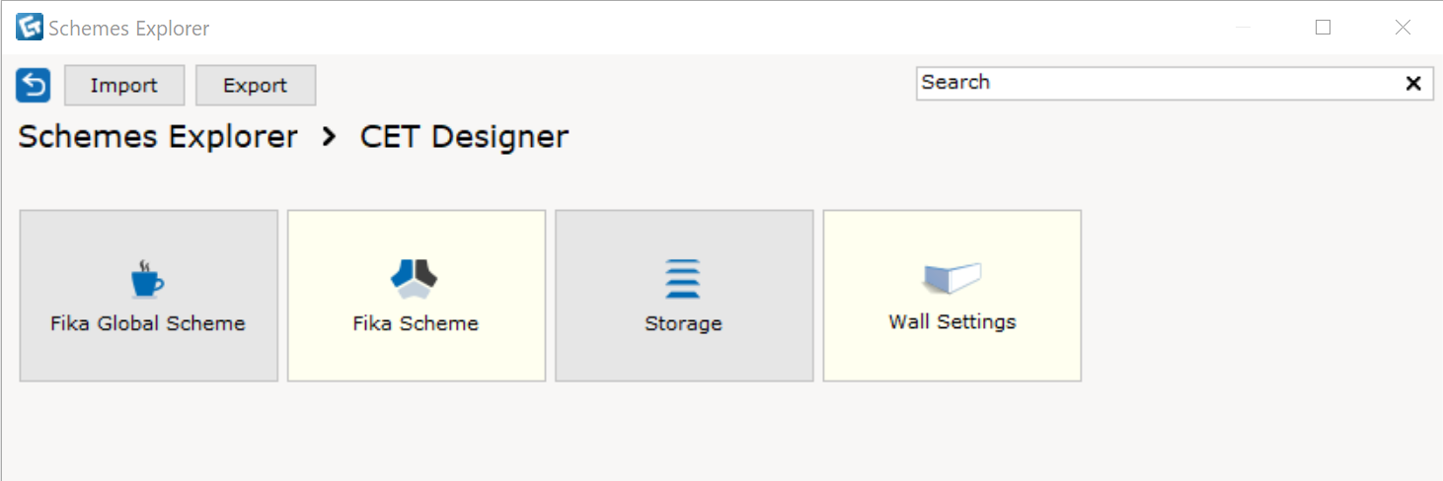This screenshot has width=1443, height=481.
Task: Minimize the Schemes Explorer window
Action: (x=1244, y=28)
